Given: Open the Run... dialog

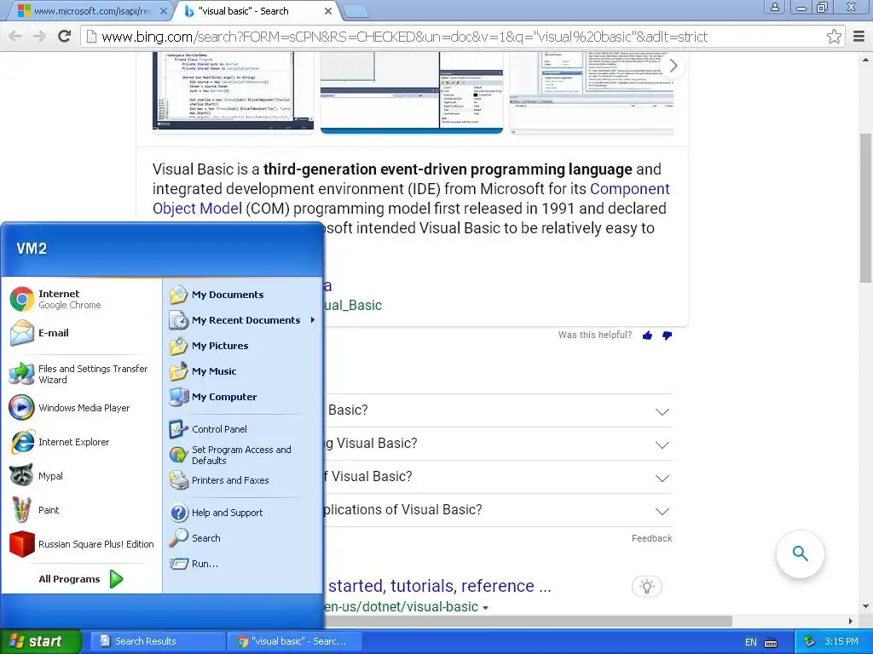Looking at the screenshot, I should coord(194,564).
